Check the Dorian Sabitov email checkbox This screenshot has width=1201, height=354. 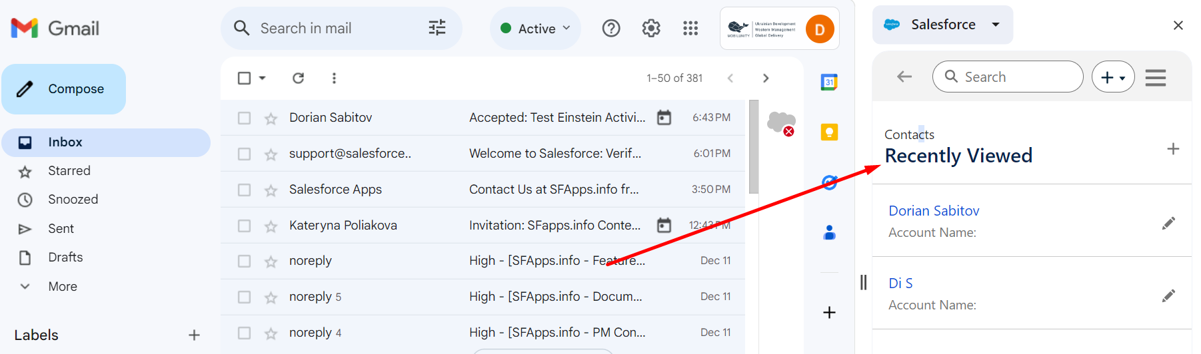click(245, 118)
